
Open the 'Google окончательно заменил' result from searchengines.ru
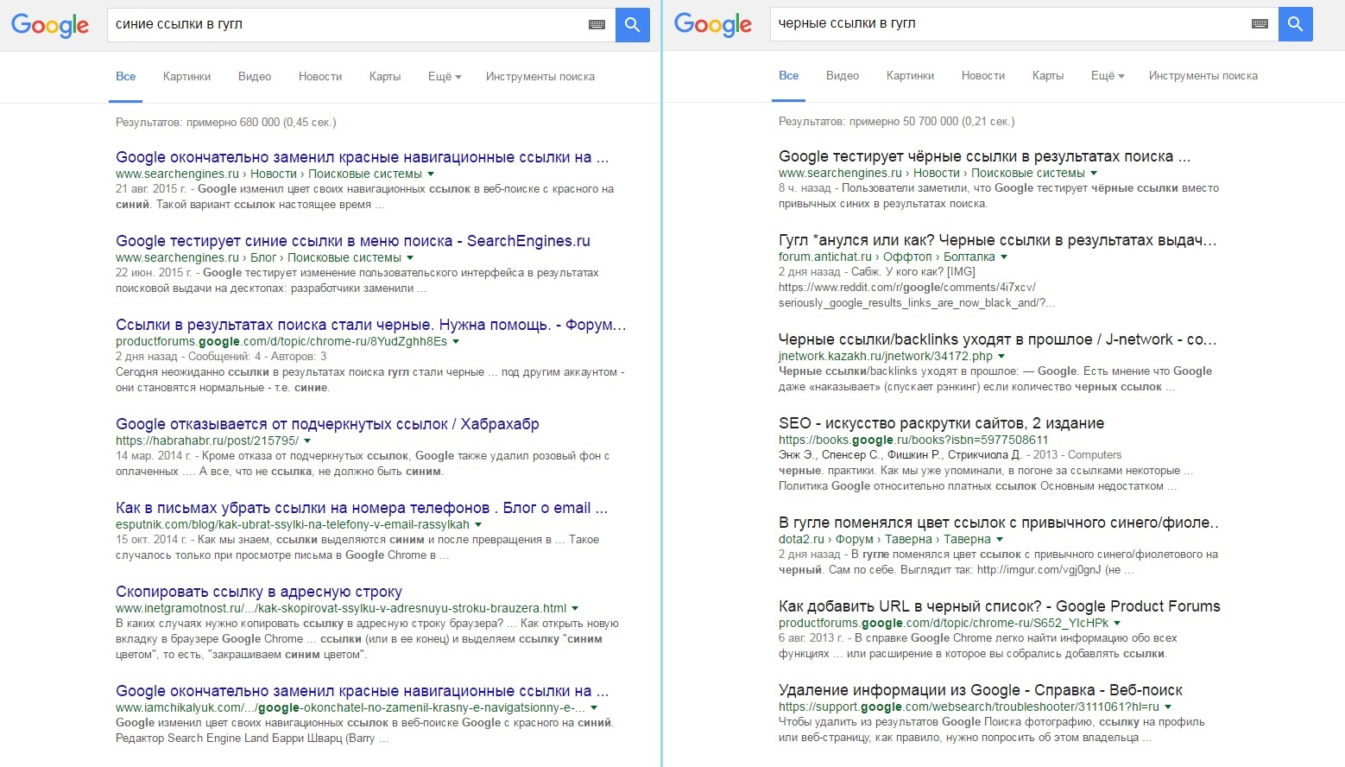pos(363,157)
